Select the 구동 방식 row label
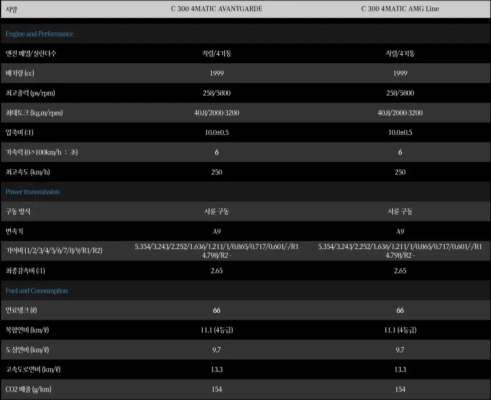Screen dimensions: 491x400 click(x=18, y=211)
